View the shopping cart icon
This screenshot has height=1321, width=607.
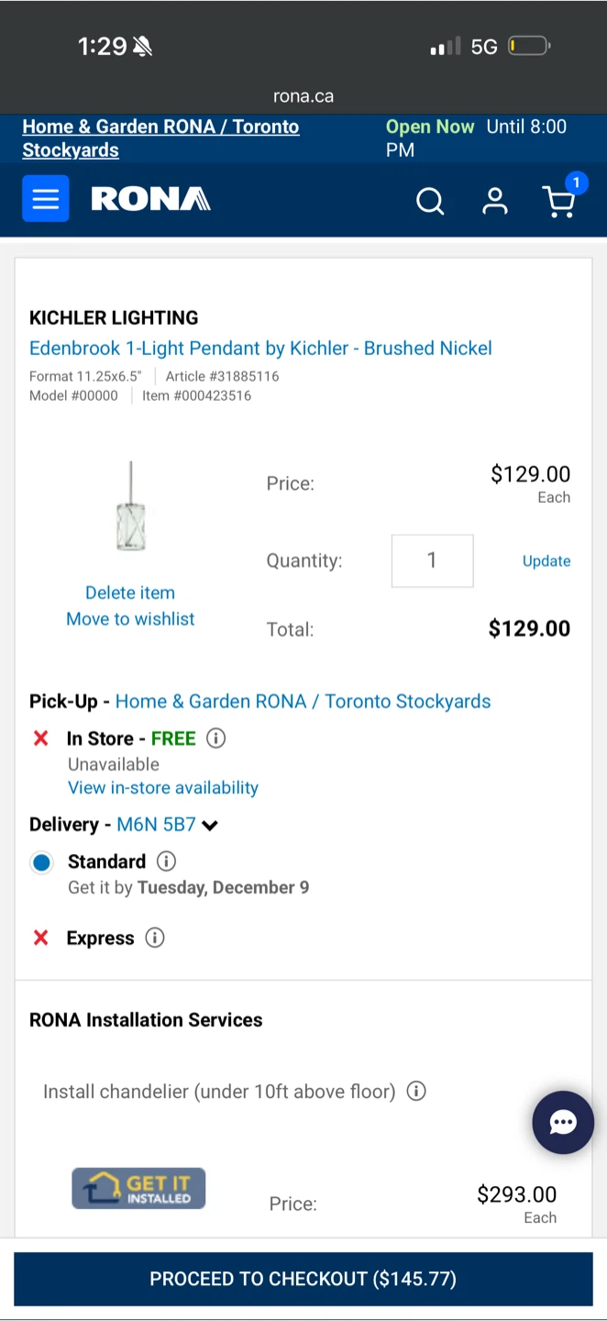(x=559, y=203)
